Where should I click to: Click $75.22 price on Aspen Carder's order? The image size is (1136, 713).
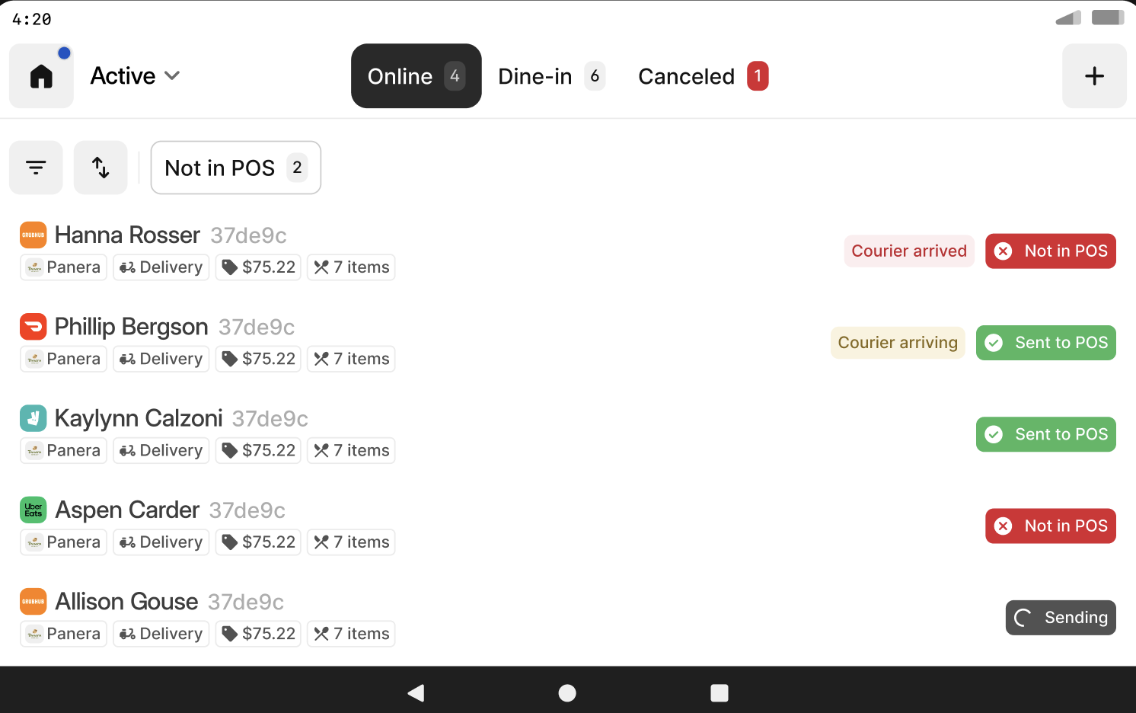coord(258,542)
